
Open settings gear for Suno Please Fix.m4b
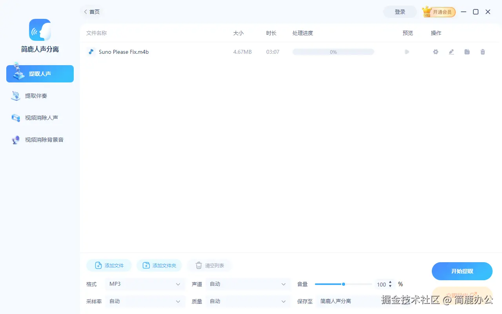(435, 51)
